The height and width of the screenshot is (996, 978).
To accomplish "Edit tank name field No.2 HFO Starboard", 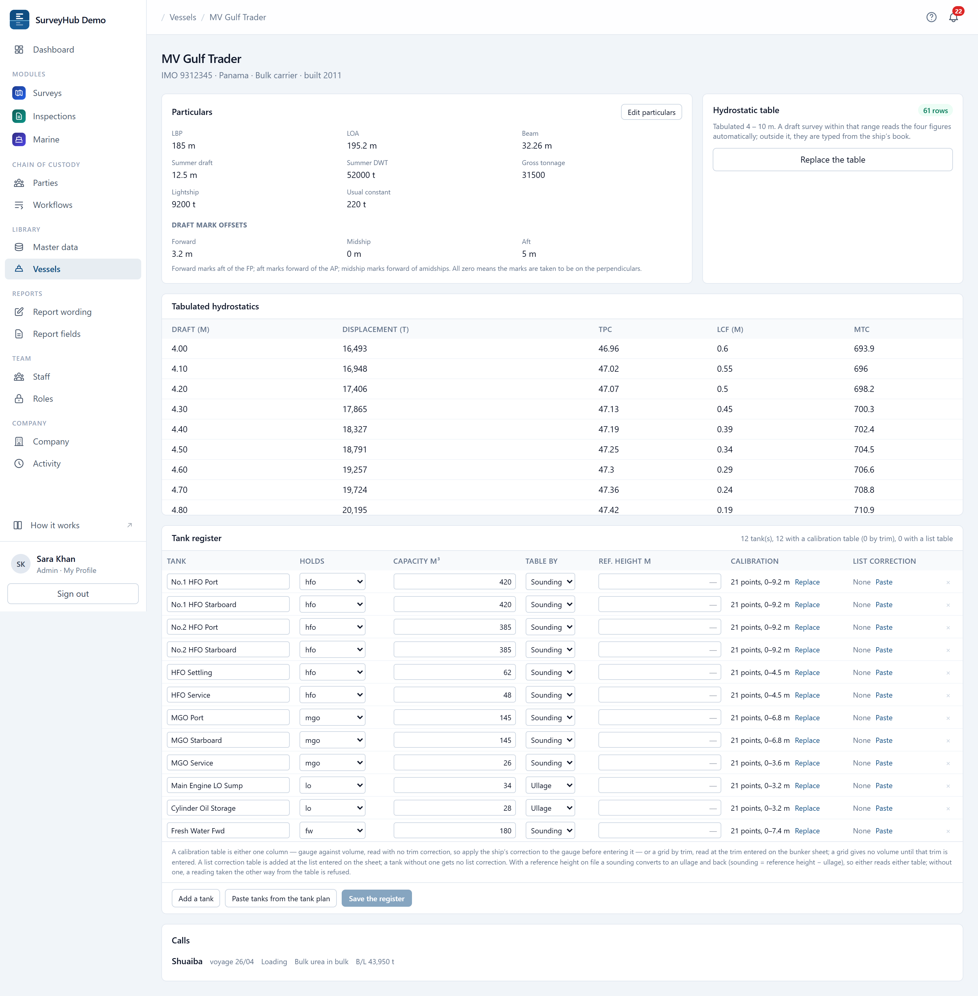I will pyautogui.click(x=228, y=650).
